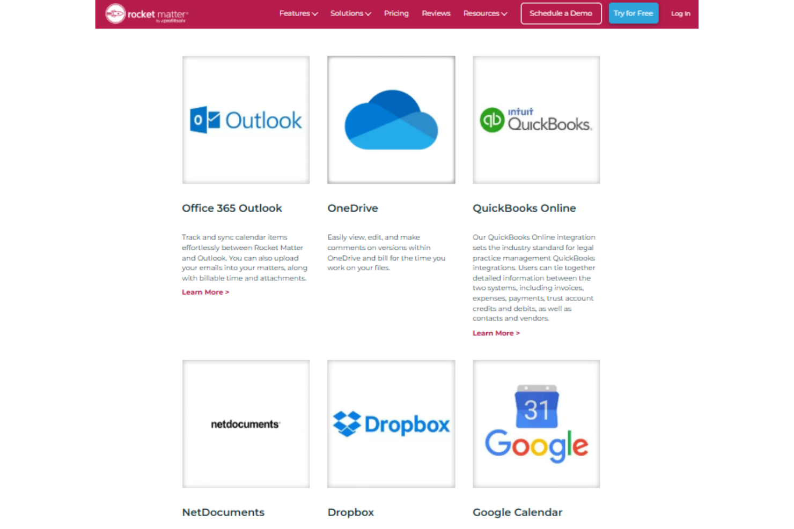Go to the Pricing menu item
The width and height of the screenshot is (794, 529).
click(396, 13)
